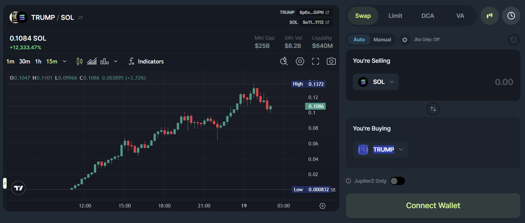Show JupiterZ Only info icon

coord(349,181)
